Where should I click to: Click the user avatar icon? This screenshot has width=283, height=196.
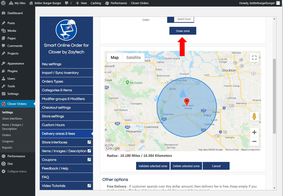click(278, 3)
